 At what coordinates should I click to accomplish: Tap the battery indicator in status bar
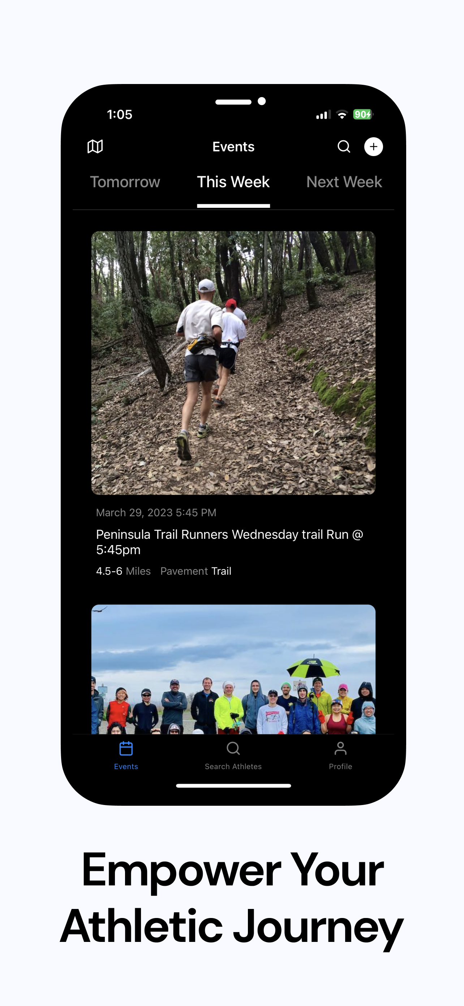tap(363, 114)
